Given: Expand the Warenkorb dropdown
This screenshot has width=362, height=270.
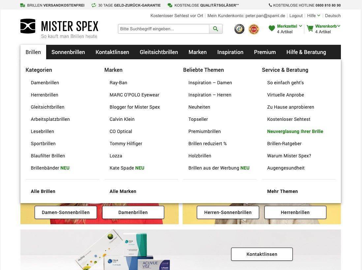Looking at the screenshot, I should pyautogui.click(x=339, y=26).
